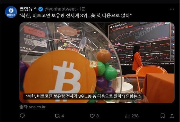180x122 pixels.
Task: Bookmark this tweet
Action: 163,116
